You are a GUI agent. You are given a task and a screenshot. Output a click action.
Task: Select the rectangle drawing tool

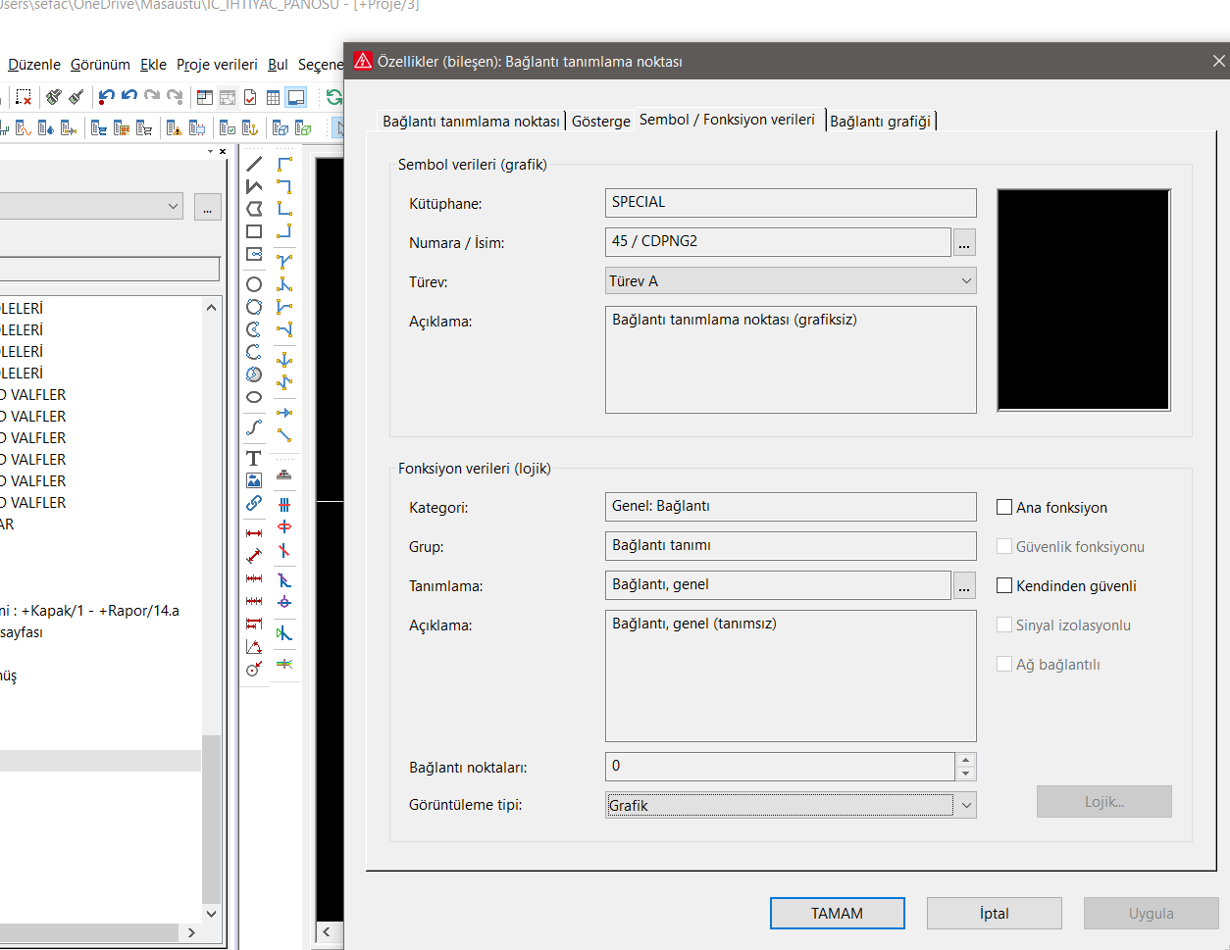254,231
